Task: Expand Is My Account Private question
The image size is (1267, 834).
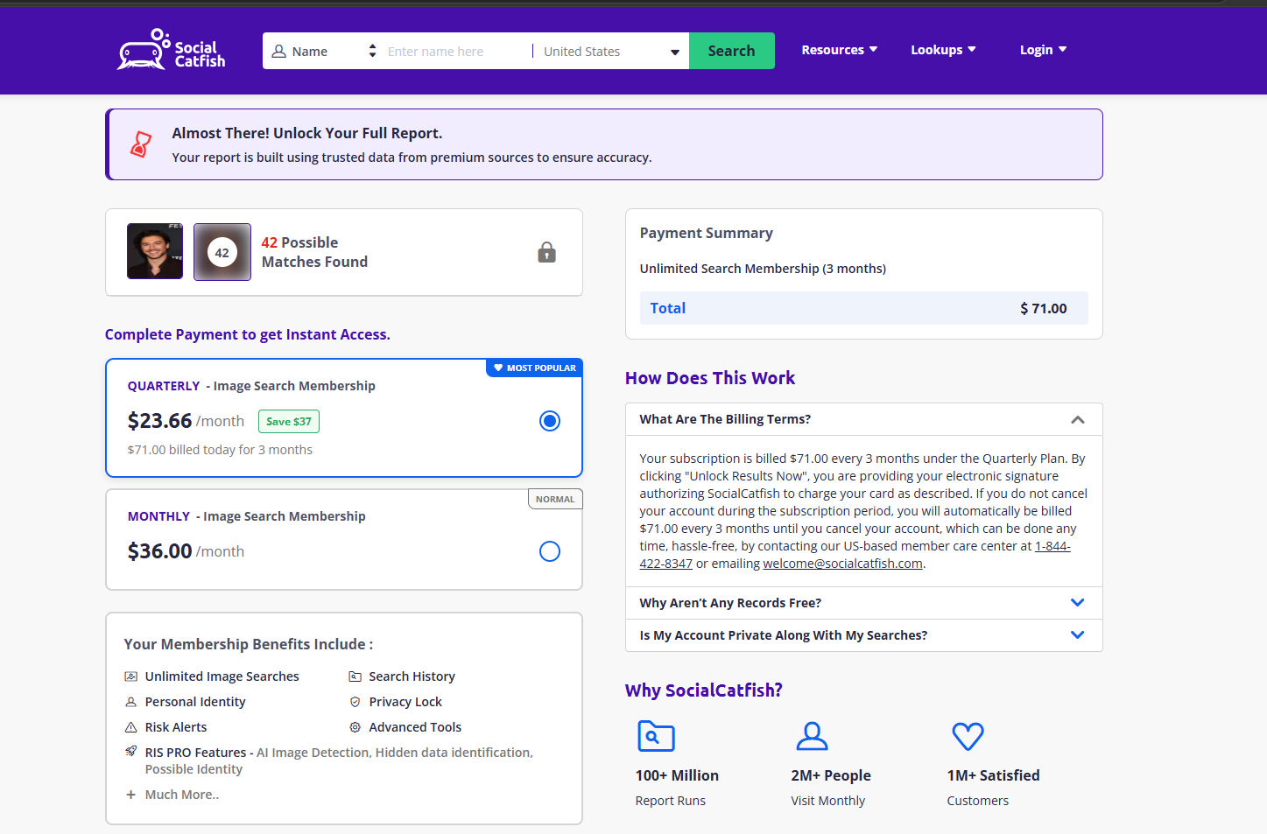Action: click(863, 635)
